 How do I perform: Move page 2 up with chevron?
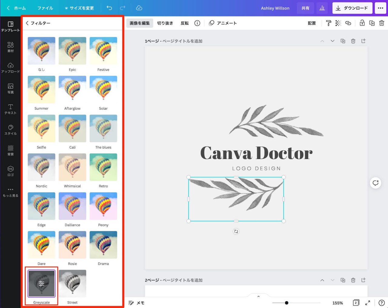point(322,280)
